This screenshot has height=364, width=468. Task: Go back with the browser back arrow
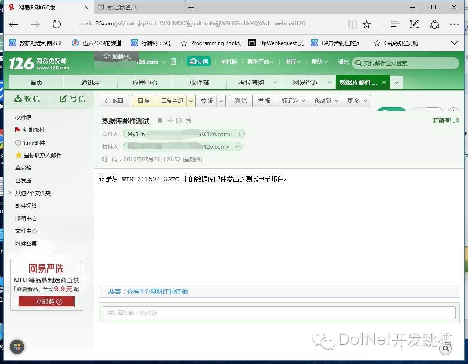[x=14, y=24]
